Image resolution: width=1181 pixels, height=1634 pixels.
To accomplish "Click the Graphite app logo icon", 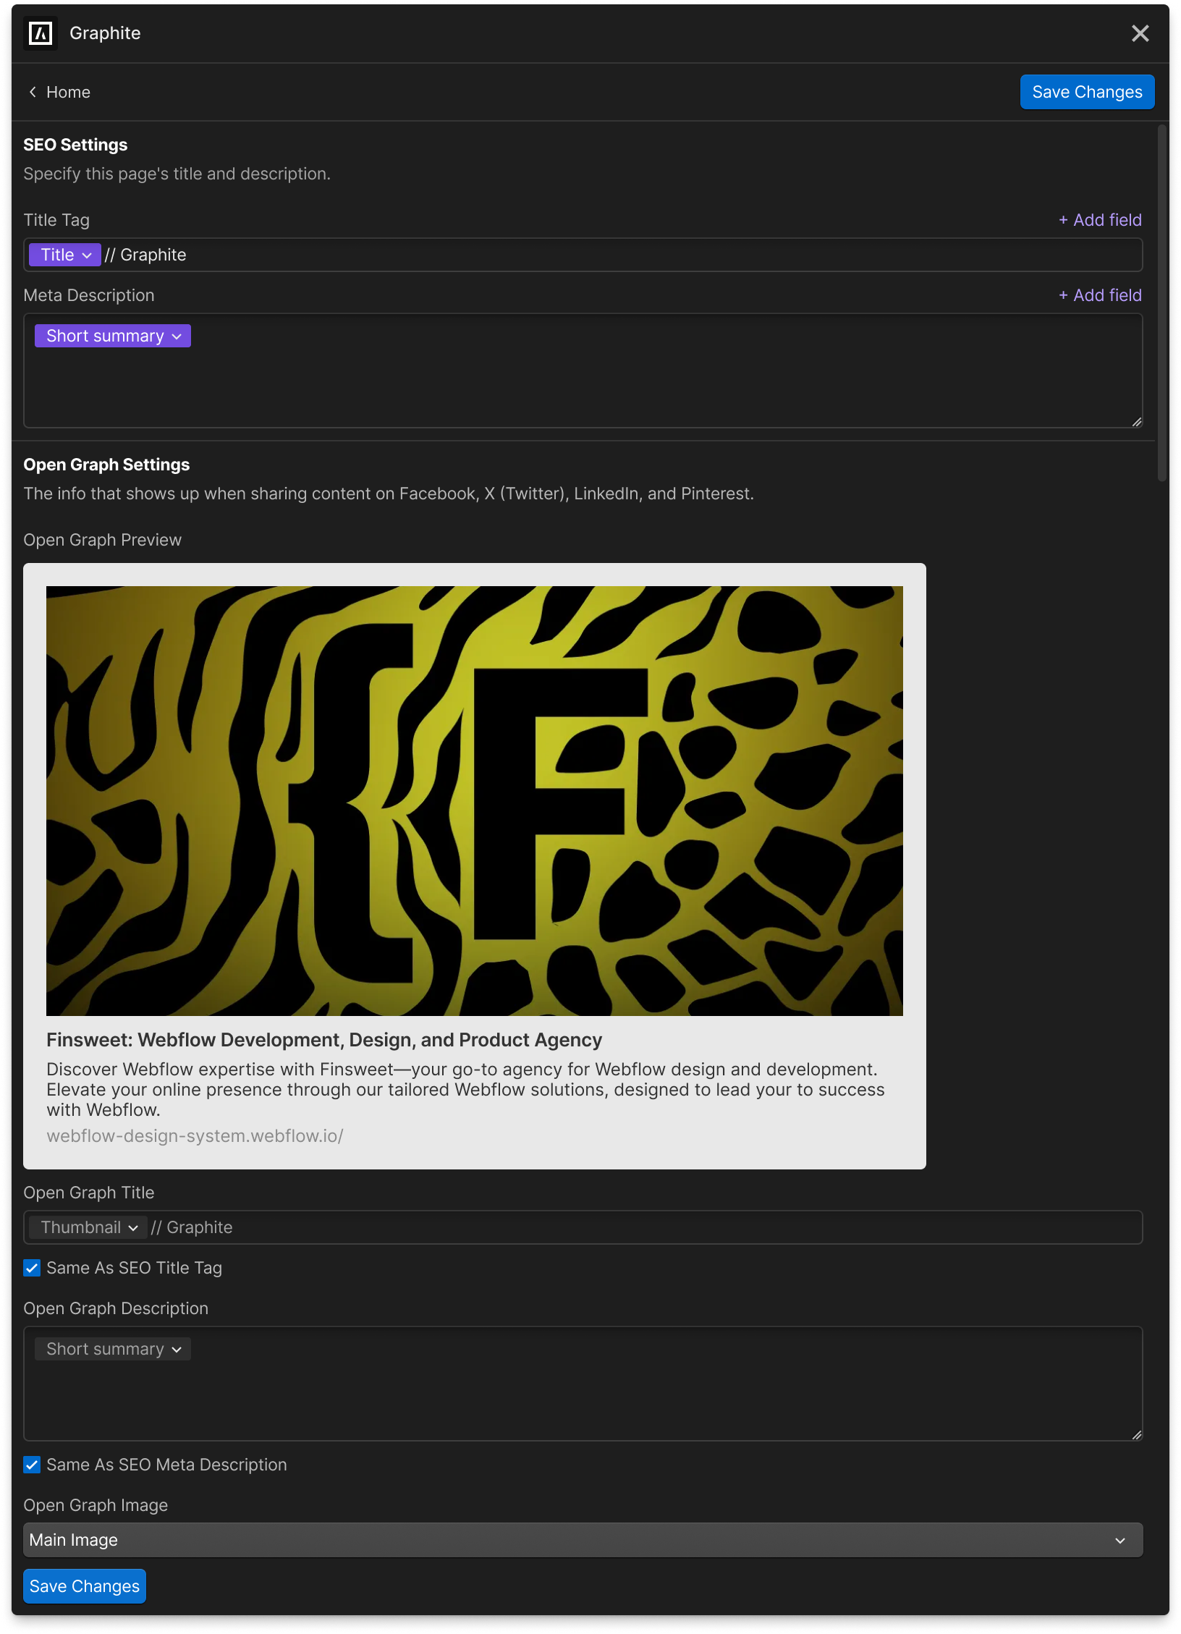I will pos(41,33).
